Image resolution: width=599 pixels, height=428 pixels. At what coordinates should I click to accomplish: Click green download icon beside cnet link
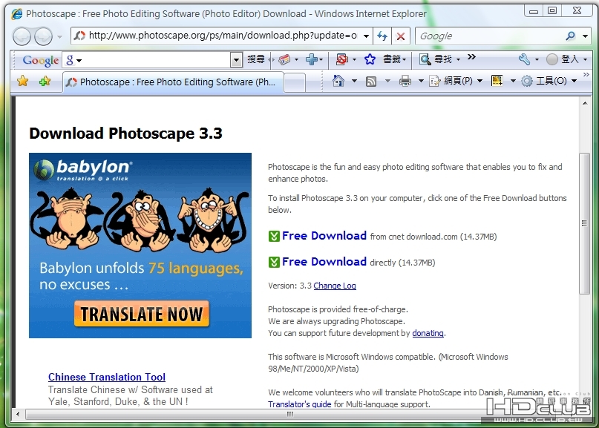(274, 237)
